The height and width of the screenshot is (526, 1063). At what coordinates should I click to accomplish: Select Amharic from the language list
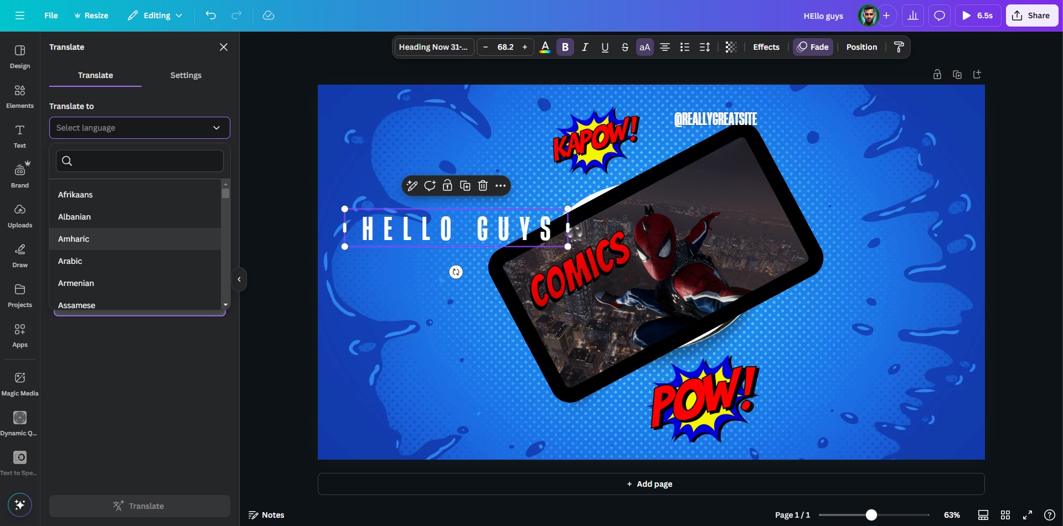tap(135, 239)
